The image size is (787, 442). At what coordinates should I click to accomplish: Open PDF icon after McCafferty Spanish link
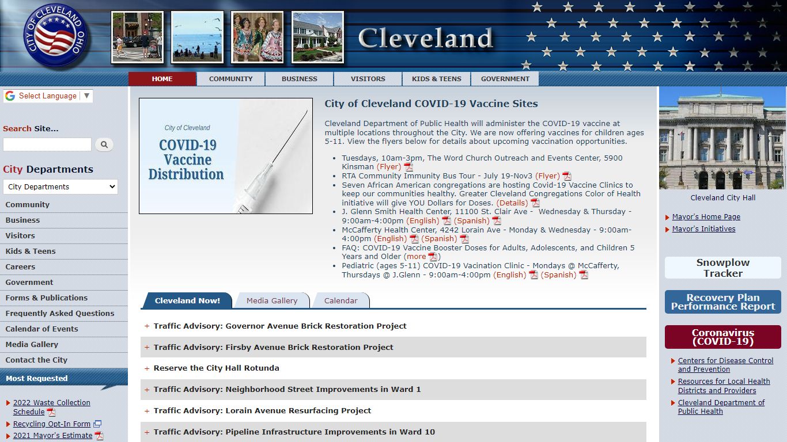(x=464, y=239)
